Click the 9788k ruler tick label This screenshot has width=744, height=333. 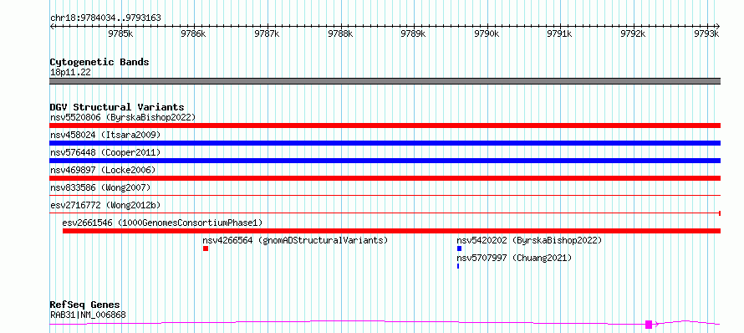click(x=341, y=33)
